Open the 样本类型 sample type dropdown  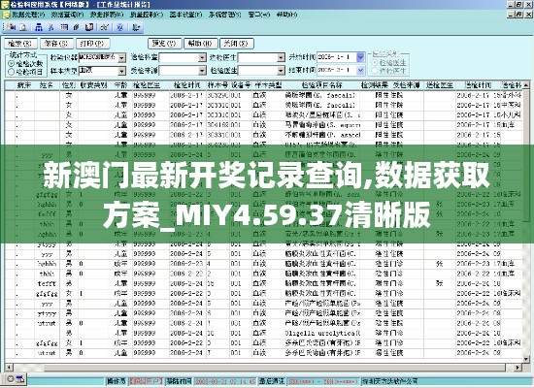pos(122,71)
